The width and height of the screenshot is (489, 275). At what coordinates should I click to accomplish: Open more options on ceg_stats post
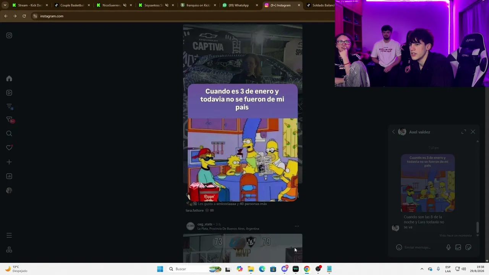coord(297,226)
